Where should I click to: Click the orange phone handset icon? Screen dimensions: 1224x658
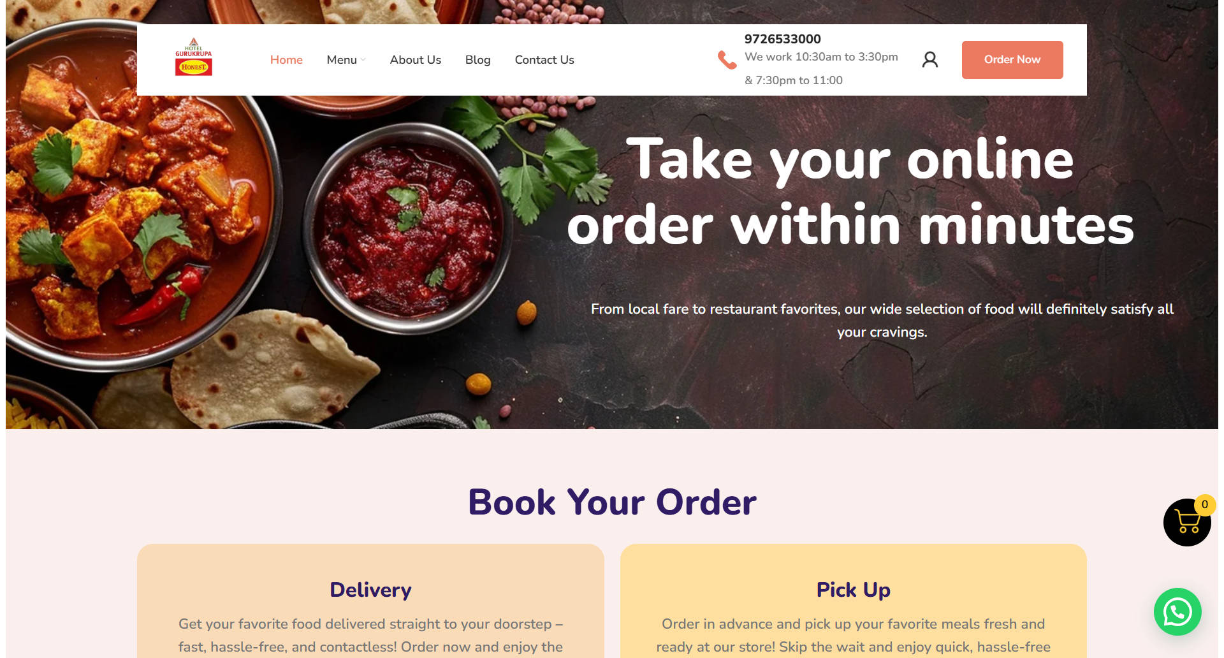727,60
